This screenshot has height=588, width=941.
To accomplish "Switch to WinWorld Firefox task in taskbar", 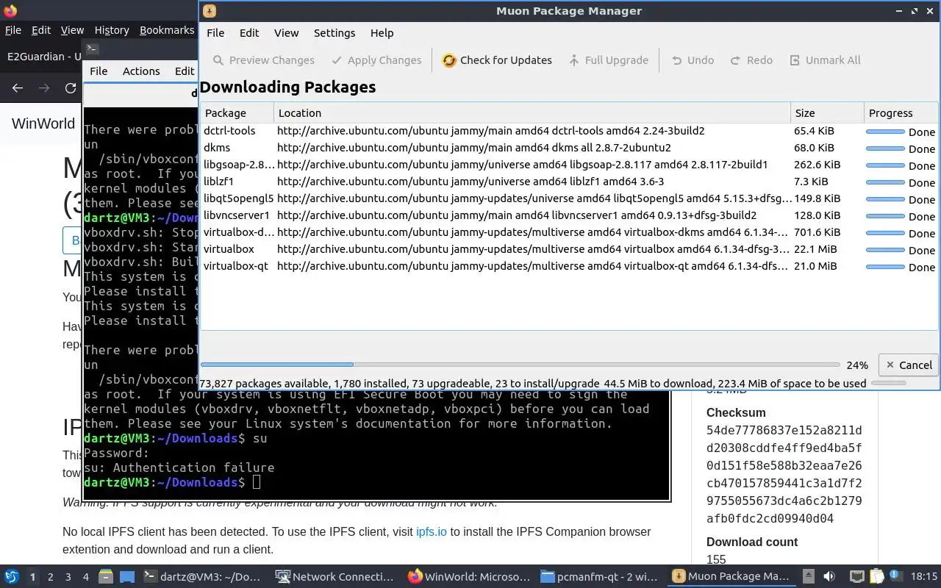I will 468,577.
